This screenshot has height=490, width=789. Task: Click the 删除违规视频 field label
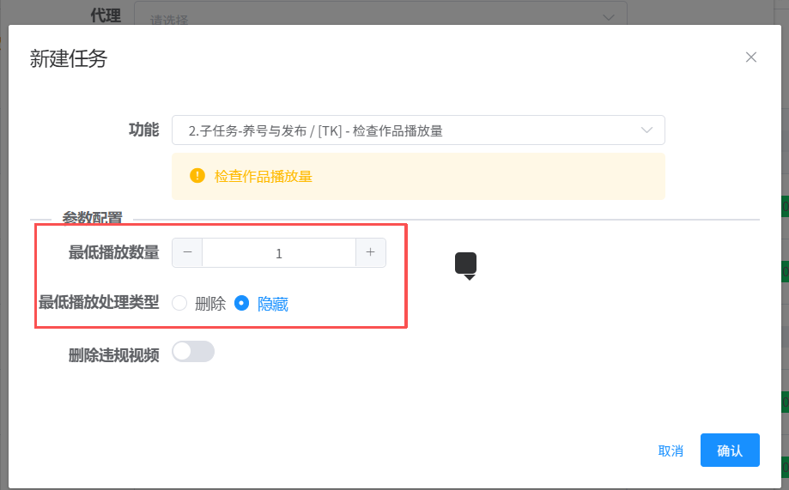(114, 355)
